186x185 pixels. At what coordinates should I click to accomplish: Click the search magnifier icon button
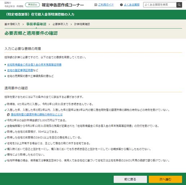(x=179, y=5)
